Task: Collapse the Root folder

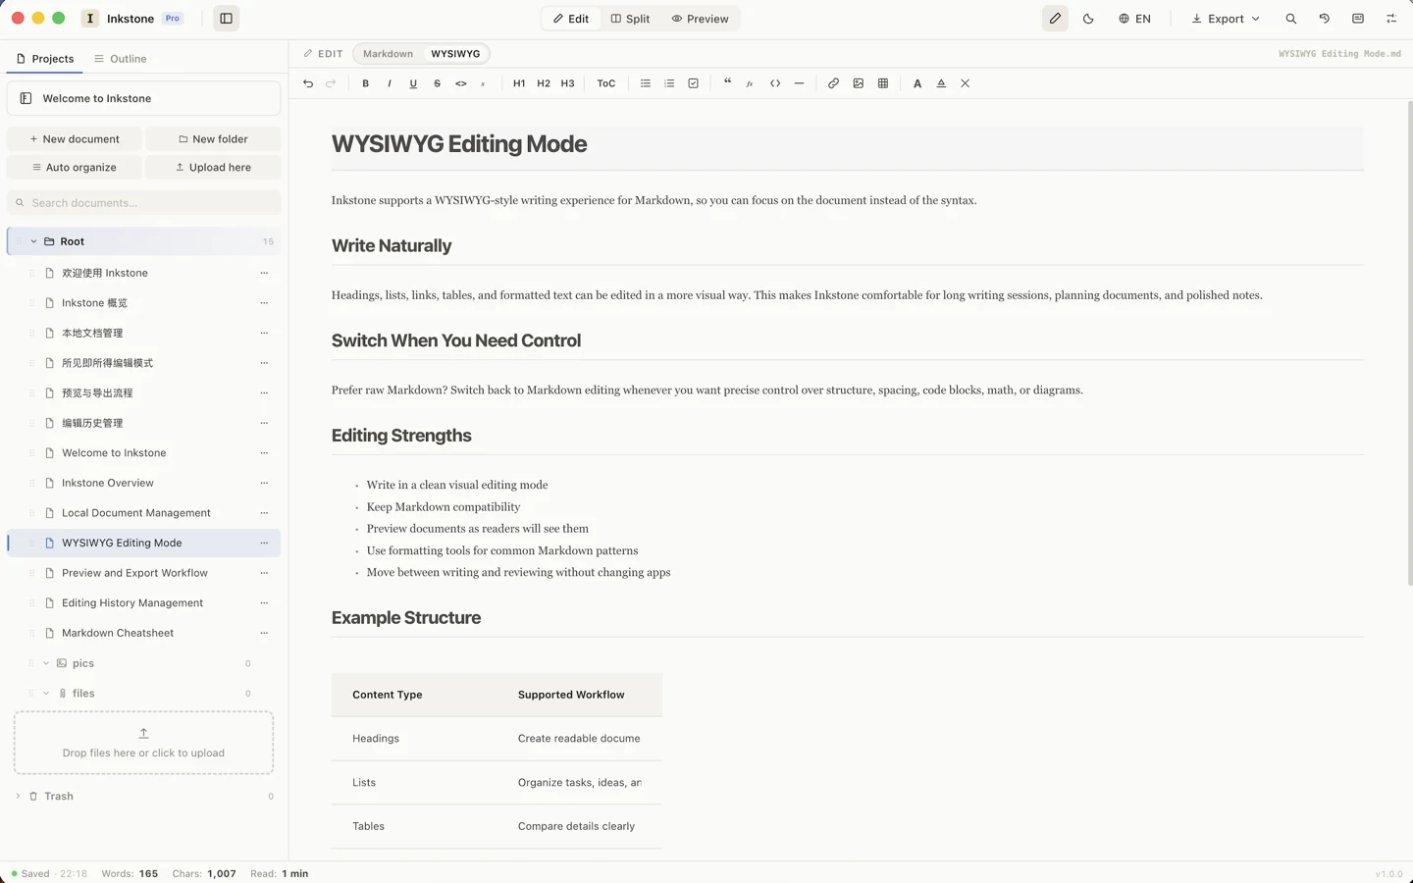Action: pyautogui.click(x=33, y=241)
